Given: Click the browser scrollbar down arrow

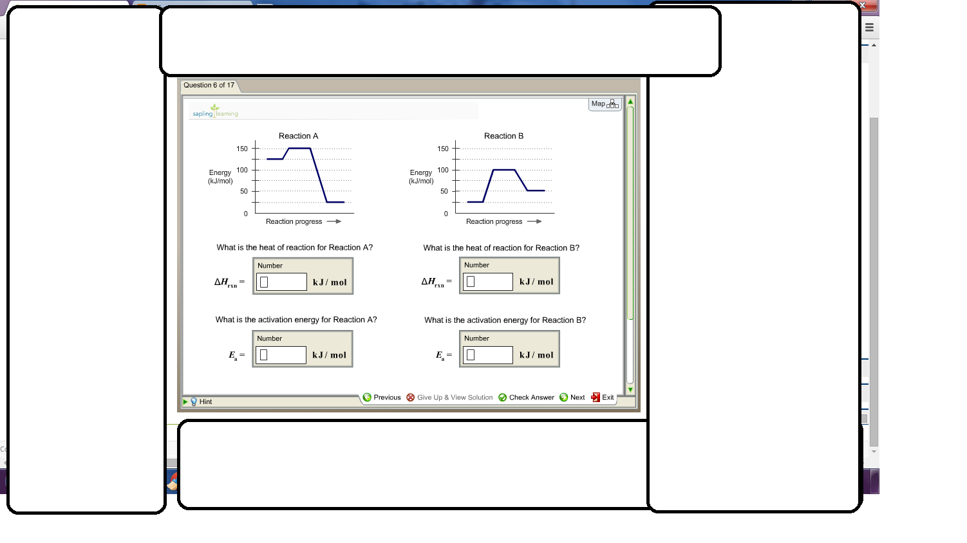Looking at the screenshot, I should tap(874, 452).
